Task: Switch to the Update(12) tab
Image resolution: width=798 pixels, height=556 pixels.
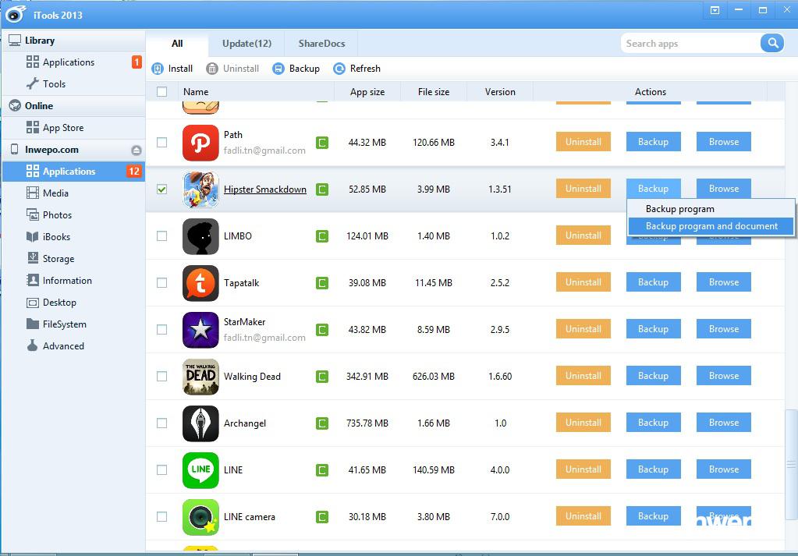Action: coord(246,44)
